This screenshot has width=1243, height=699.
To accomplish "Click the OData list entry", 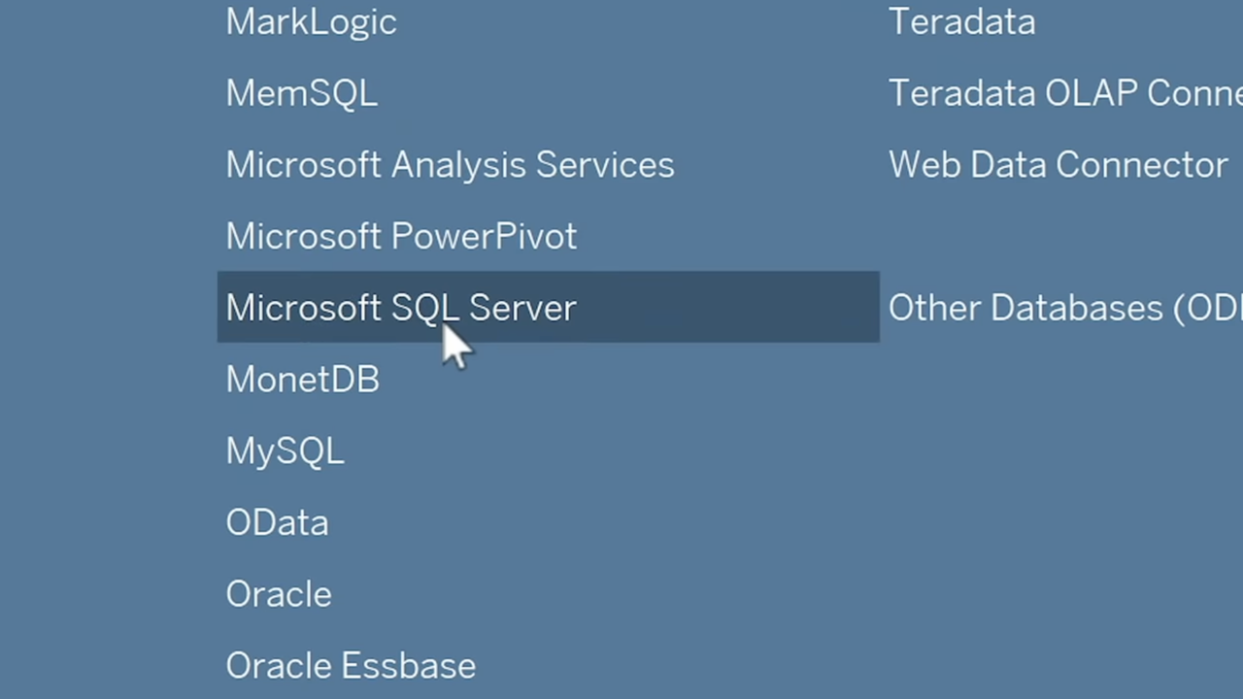I will (277, 523).
